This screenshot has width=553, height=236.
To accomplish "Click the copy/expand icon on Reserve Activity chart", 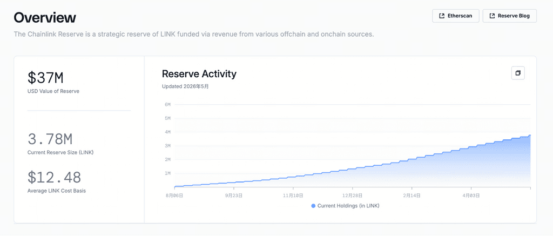I will [518, 73].
